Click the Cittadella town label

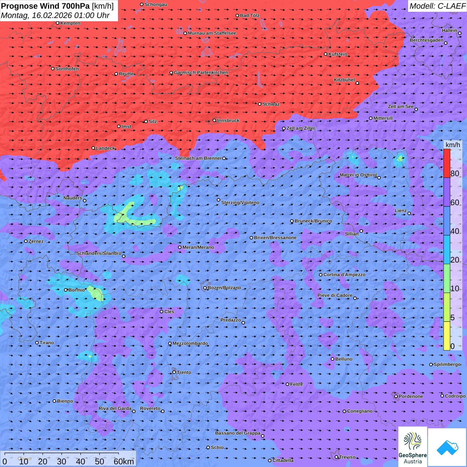coord(283,460)
